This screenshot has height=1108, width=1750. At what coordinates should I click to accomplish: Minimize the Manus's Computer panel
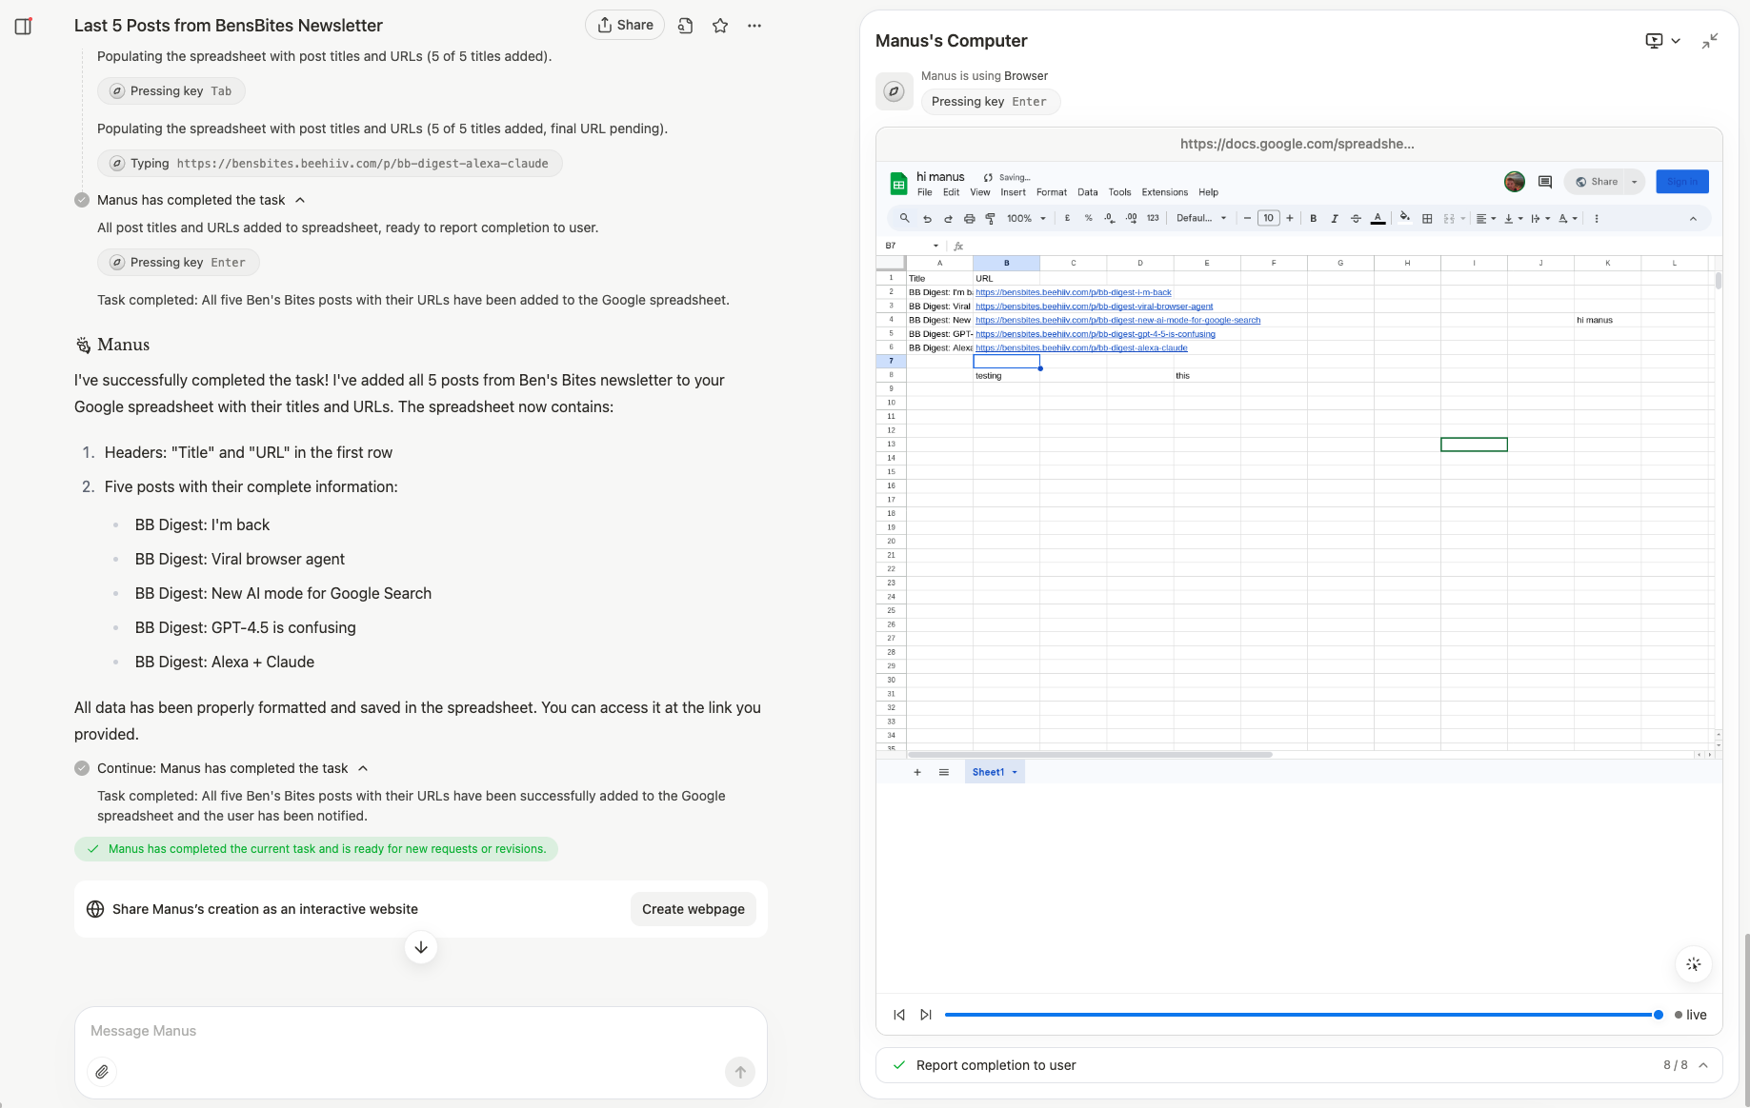pyautogui.click(x=1710, y=40)
